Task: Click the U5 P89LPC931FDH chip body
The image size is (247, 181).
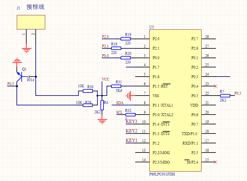Action: click(175, 100)
